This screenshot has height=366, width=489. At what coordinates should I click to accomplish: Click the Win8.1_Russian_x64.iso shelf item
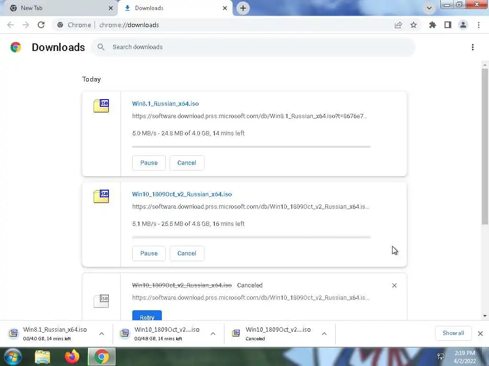(x=57, y=334)
